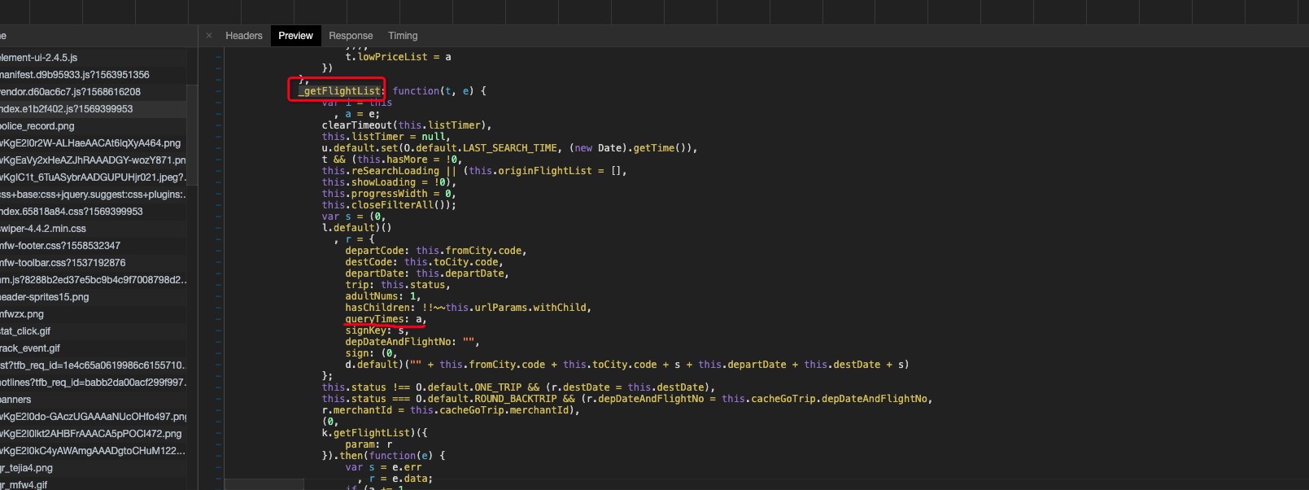Image resolution: width=1309 pixels, height=490 pixels.
Task: Select the mfw-toolbar.css request row
Action: (x=94, y=263)
